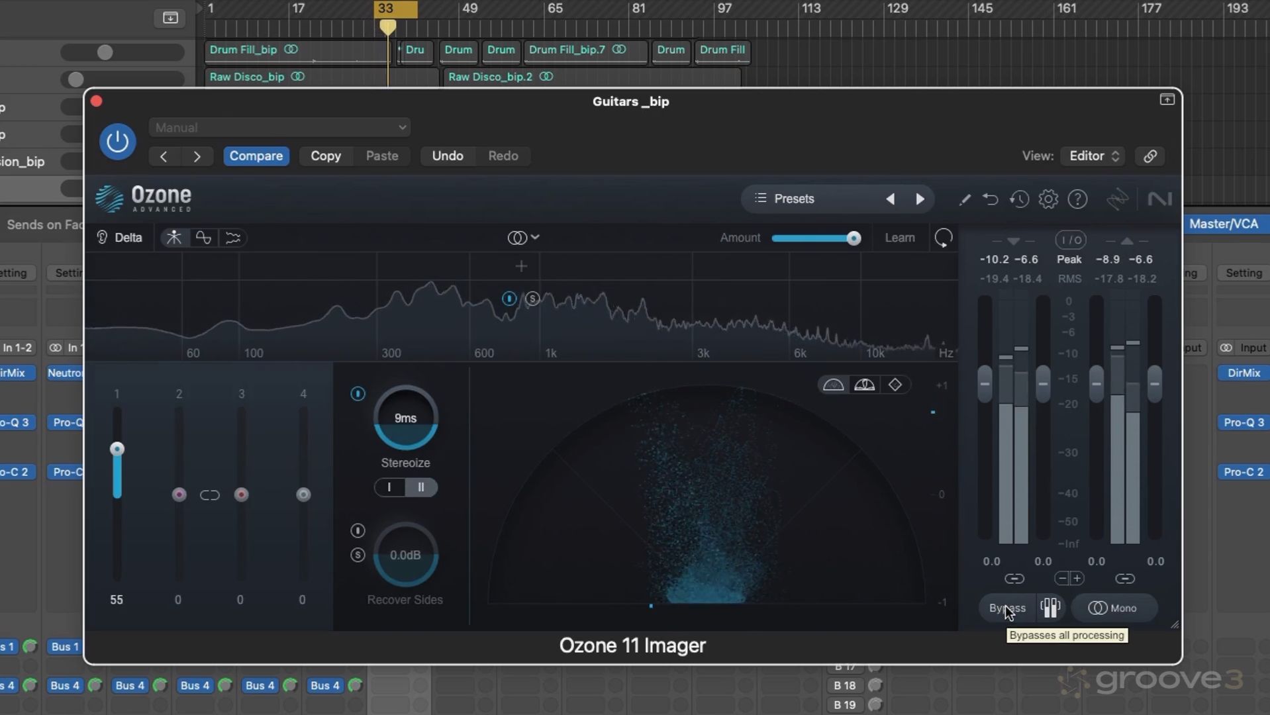Viewport: 1270px width, 715px height.
Task: Solo the band with the S icon on the spectrum
Action: pyautogui.click(x=532, y=299)
